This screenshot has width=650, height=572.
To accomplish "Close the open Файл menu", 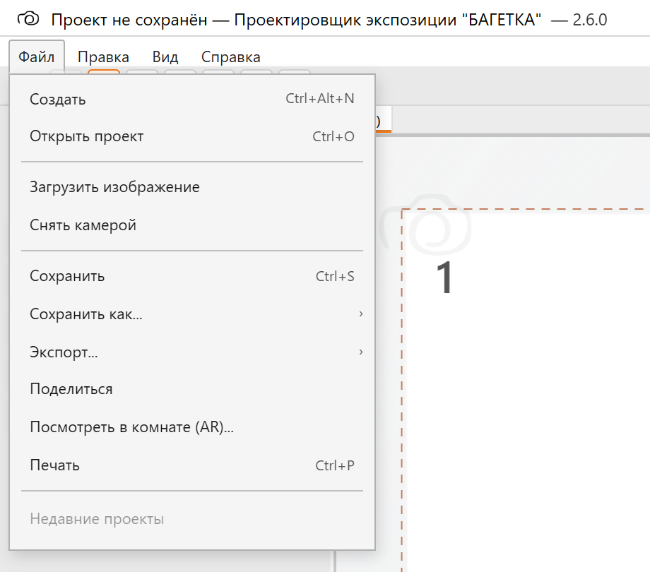I will [37, 56].
